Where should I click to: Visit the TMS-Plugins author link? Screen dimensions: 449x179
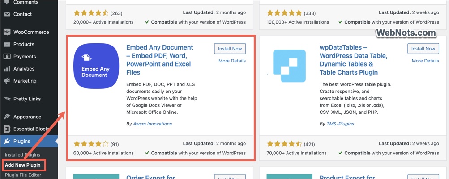(x=340, y=124)
